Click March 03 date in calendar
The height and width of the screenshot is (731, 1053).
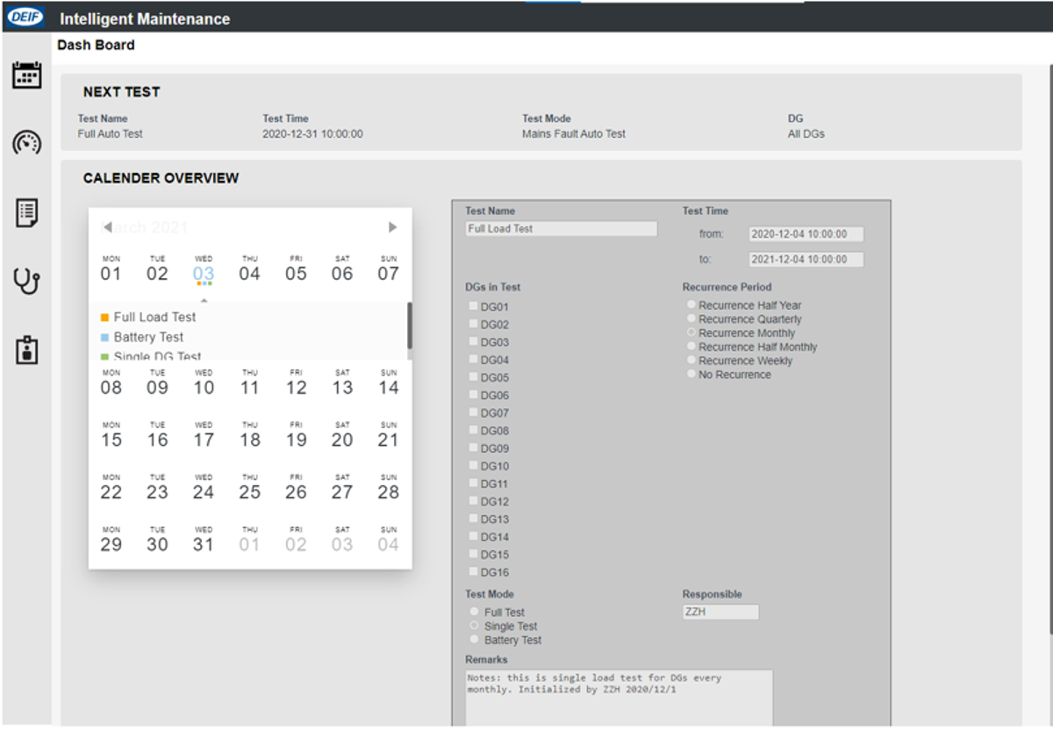pyautogui.click(x=204, y=273)
